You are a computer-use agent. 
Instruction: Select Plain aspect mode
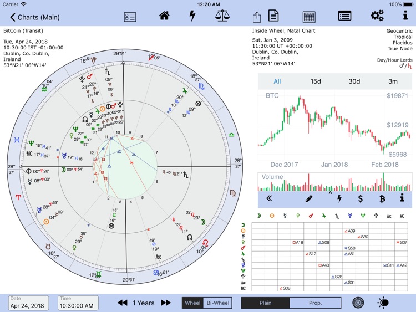click(265, 303)
